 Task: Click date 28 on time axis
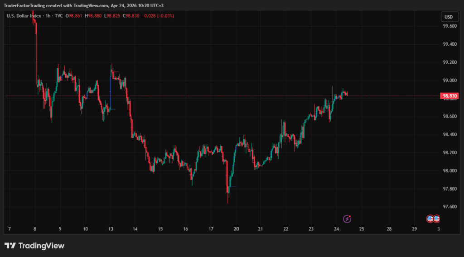pos(389,229)
